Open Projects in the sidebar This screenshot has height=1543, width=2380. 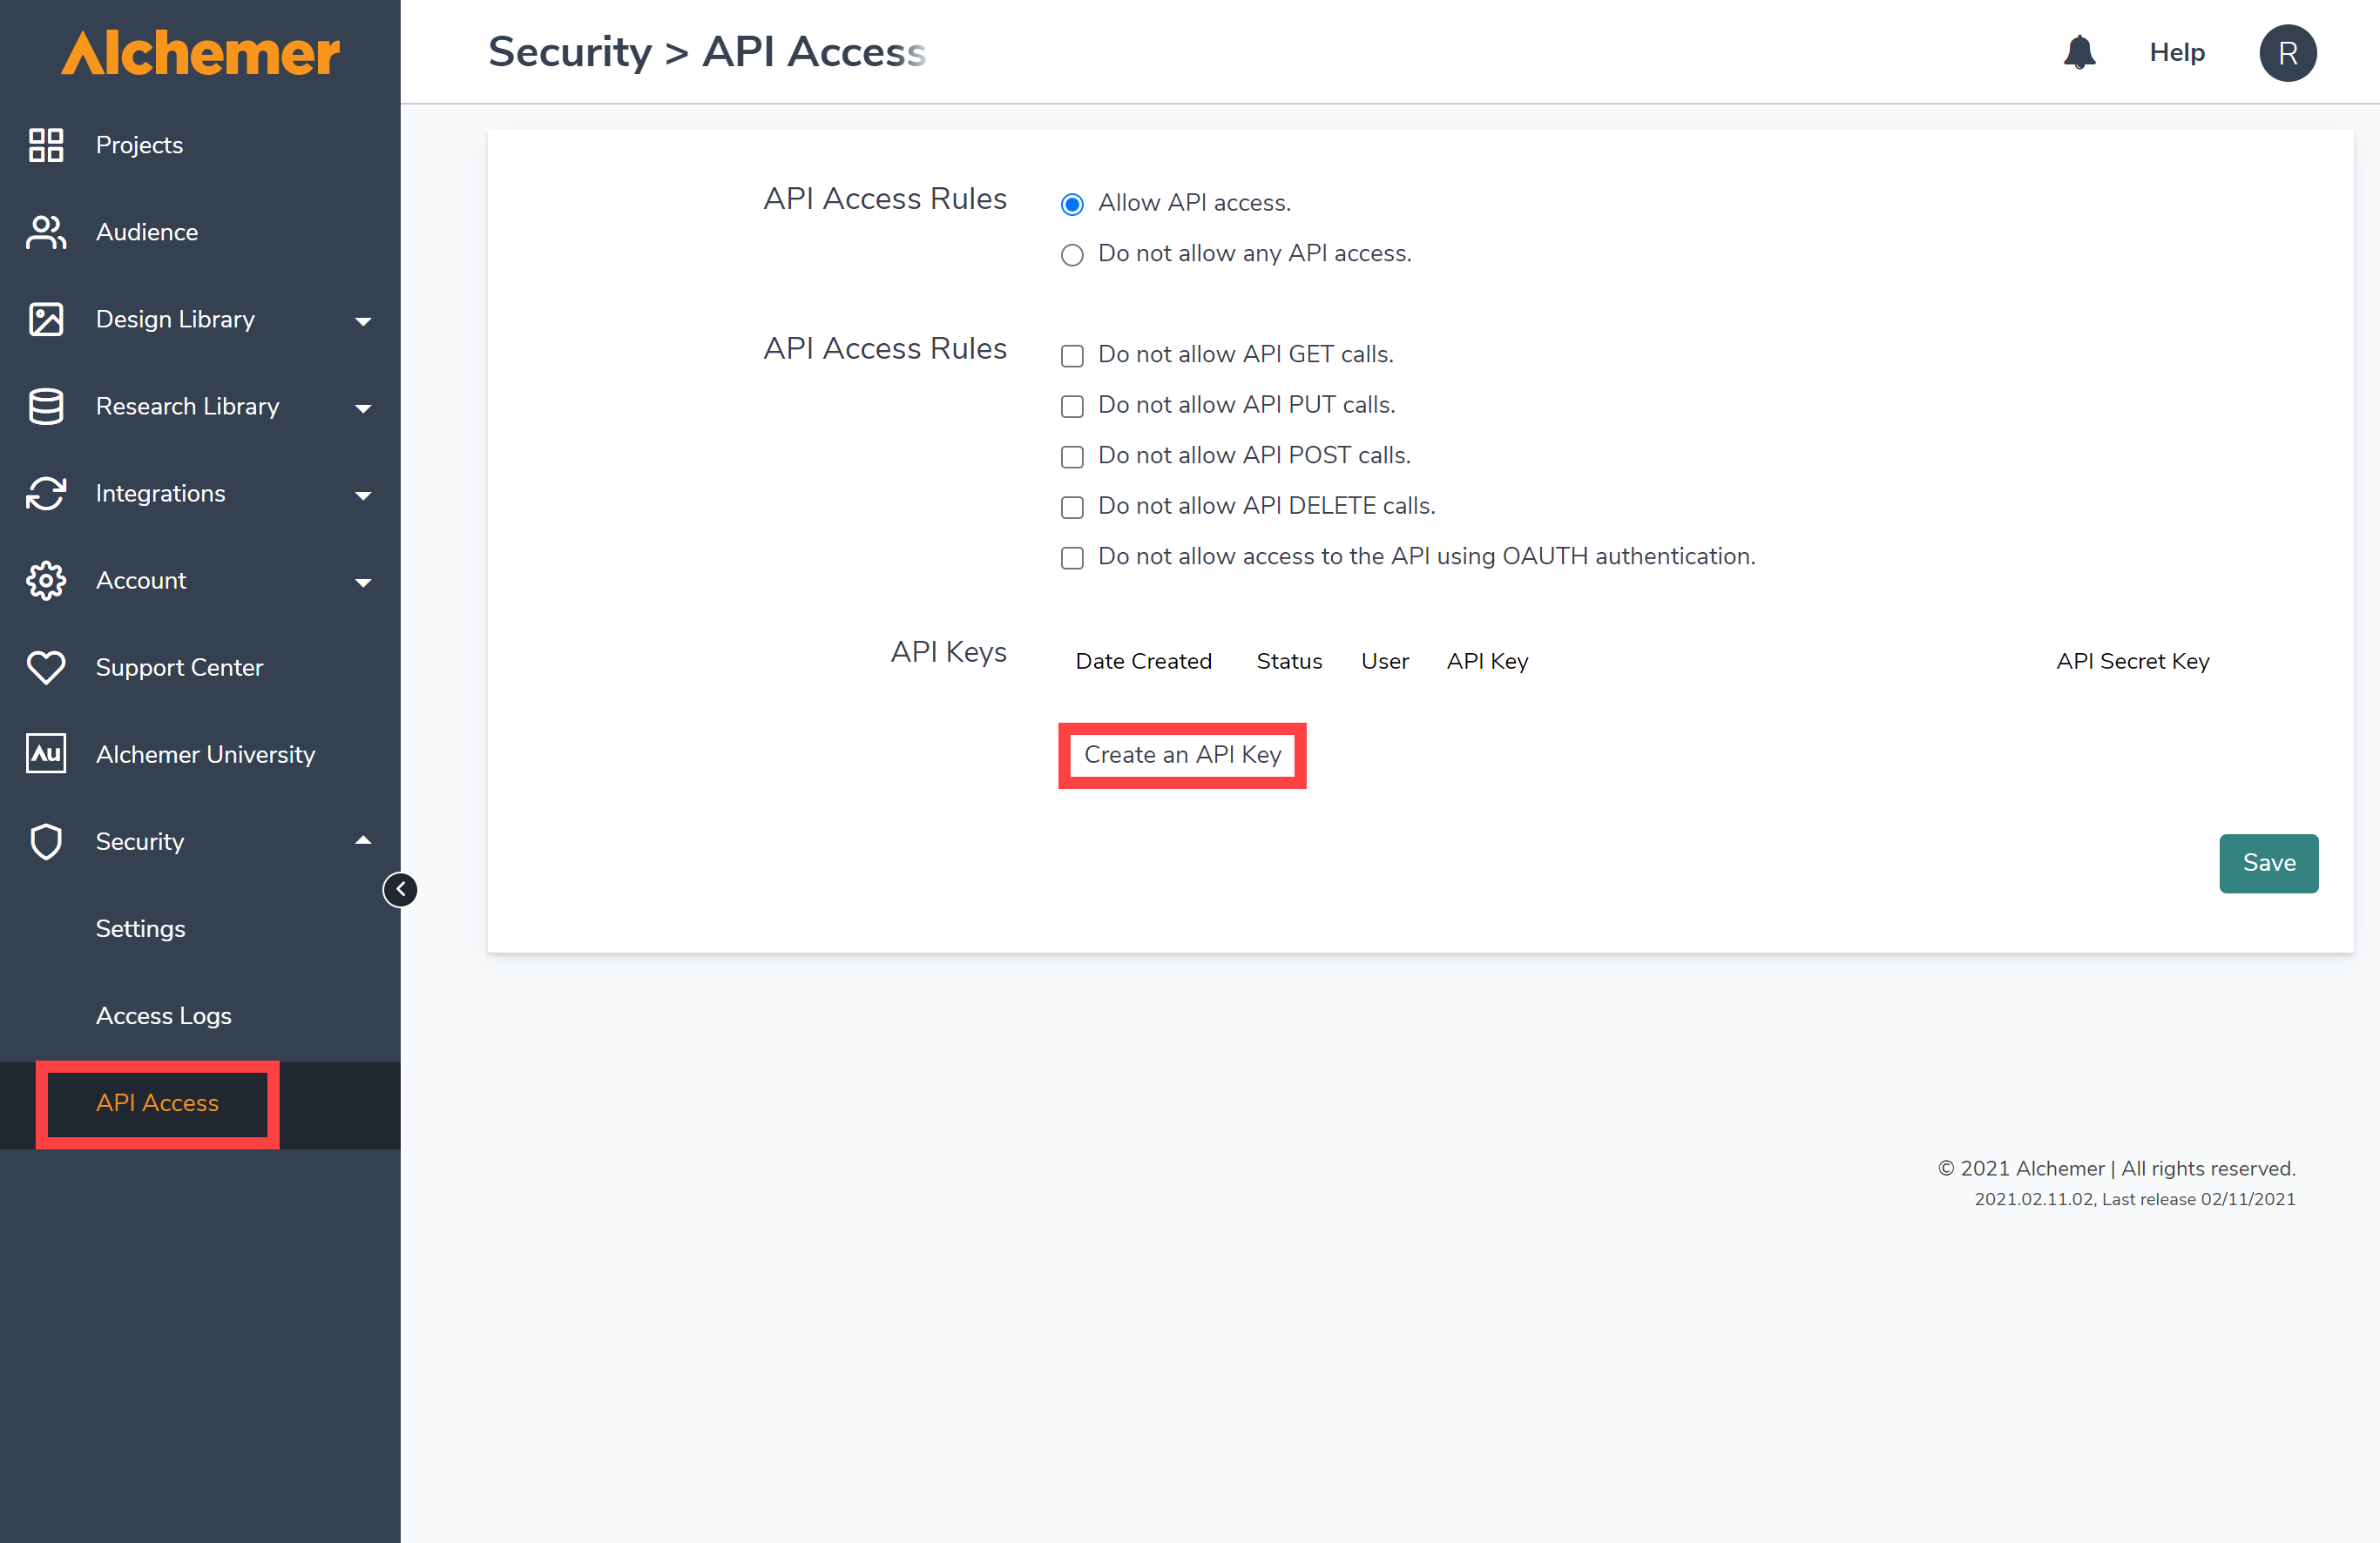click(x=139, y=145)
